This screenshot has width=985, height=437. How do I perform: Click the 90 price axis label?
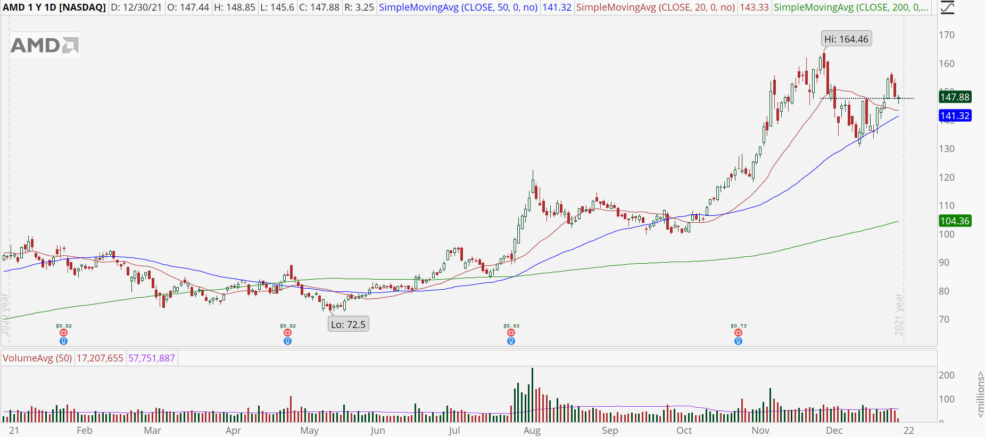[x=944, y=263]
